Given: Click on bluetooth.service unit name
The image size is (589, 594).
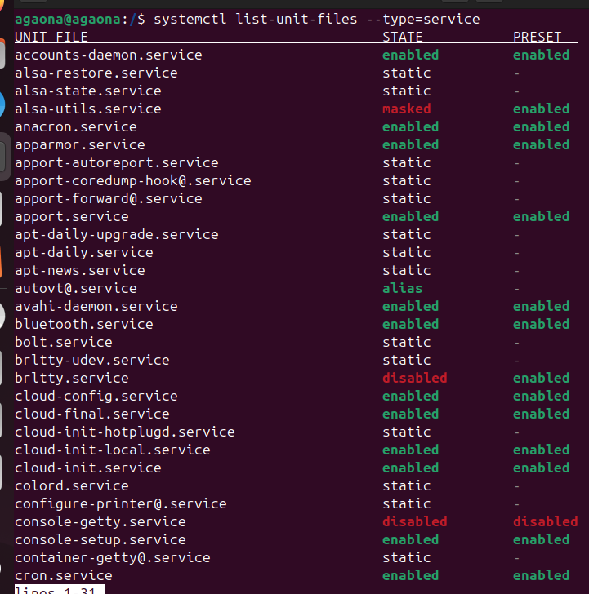Looking at the screenshot, I should pos(83,324).
